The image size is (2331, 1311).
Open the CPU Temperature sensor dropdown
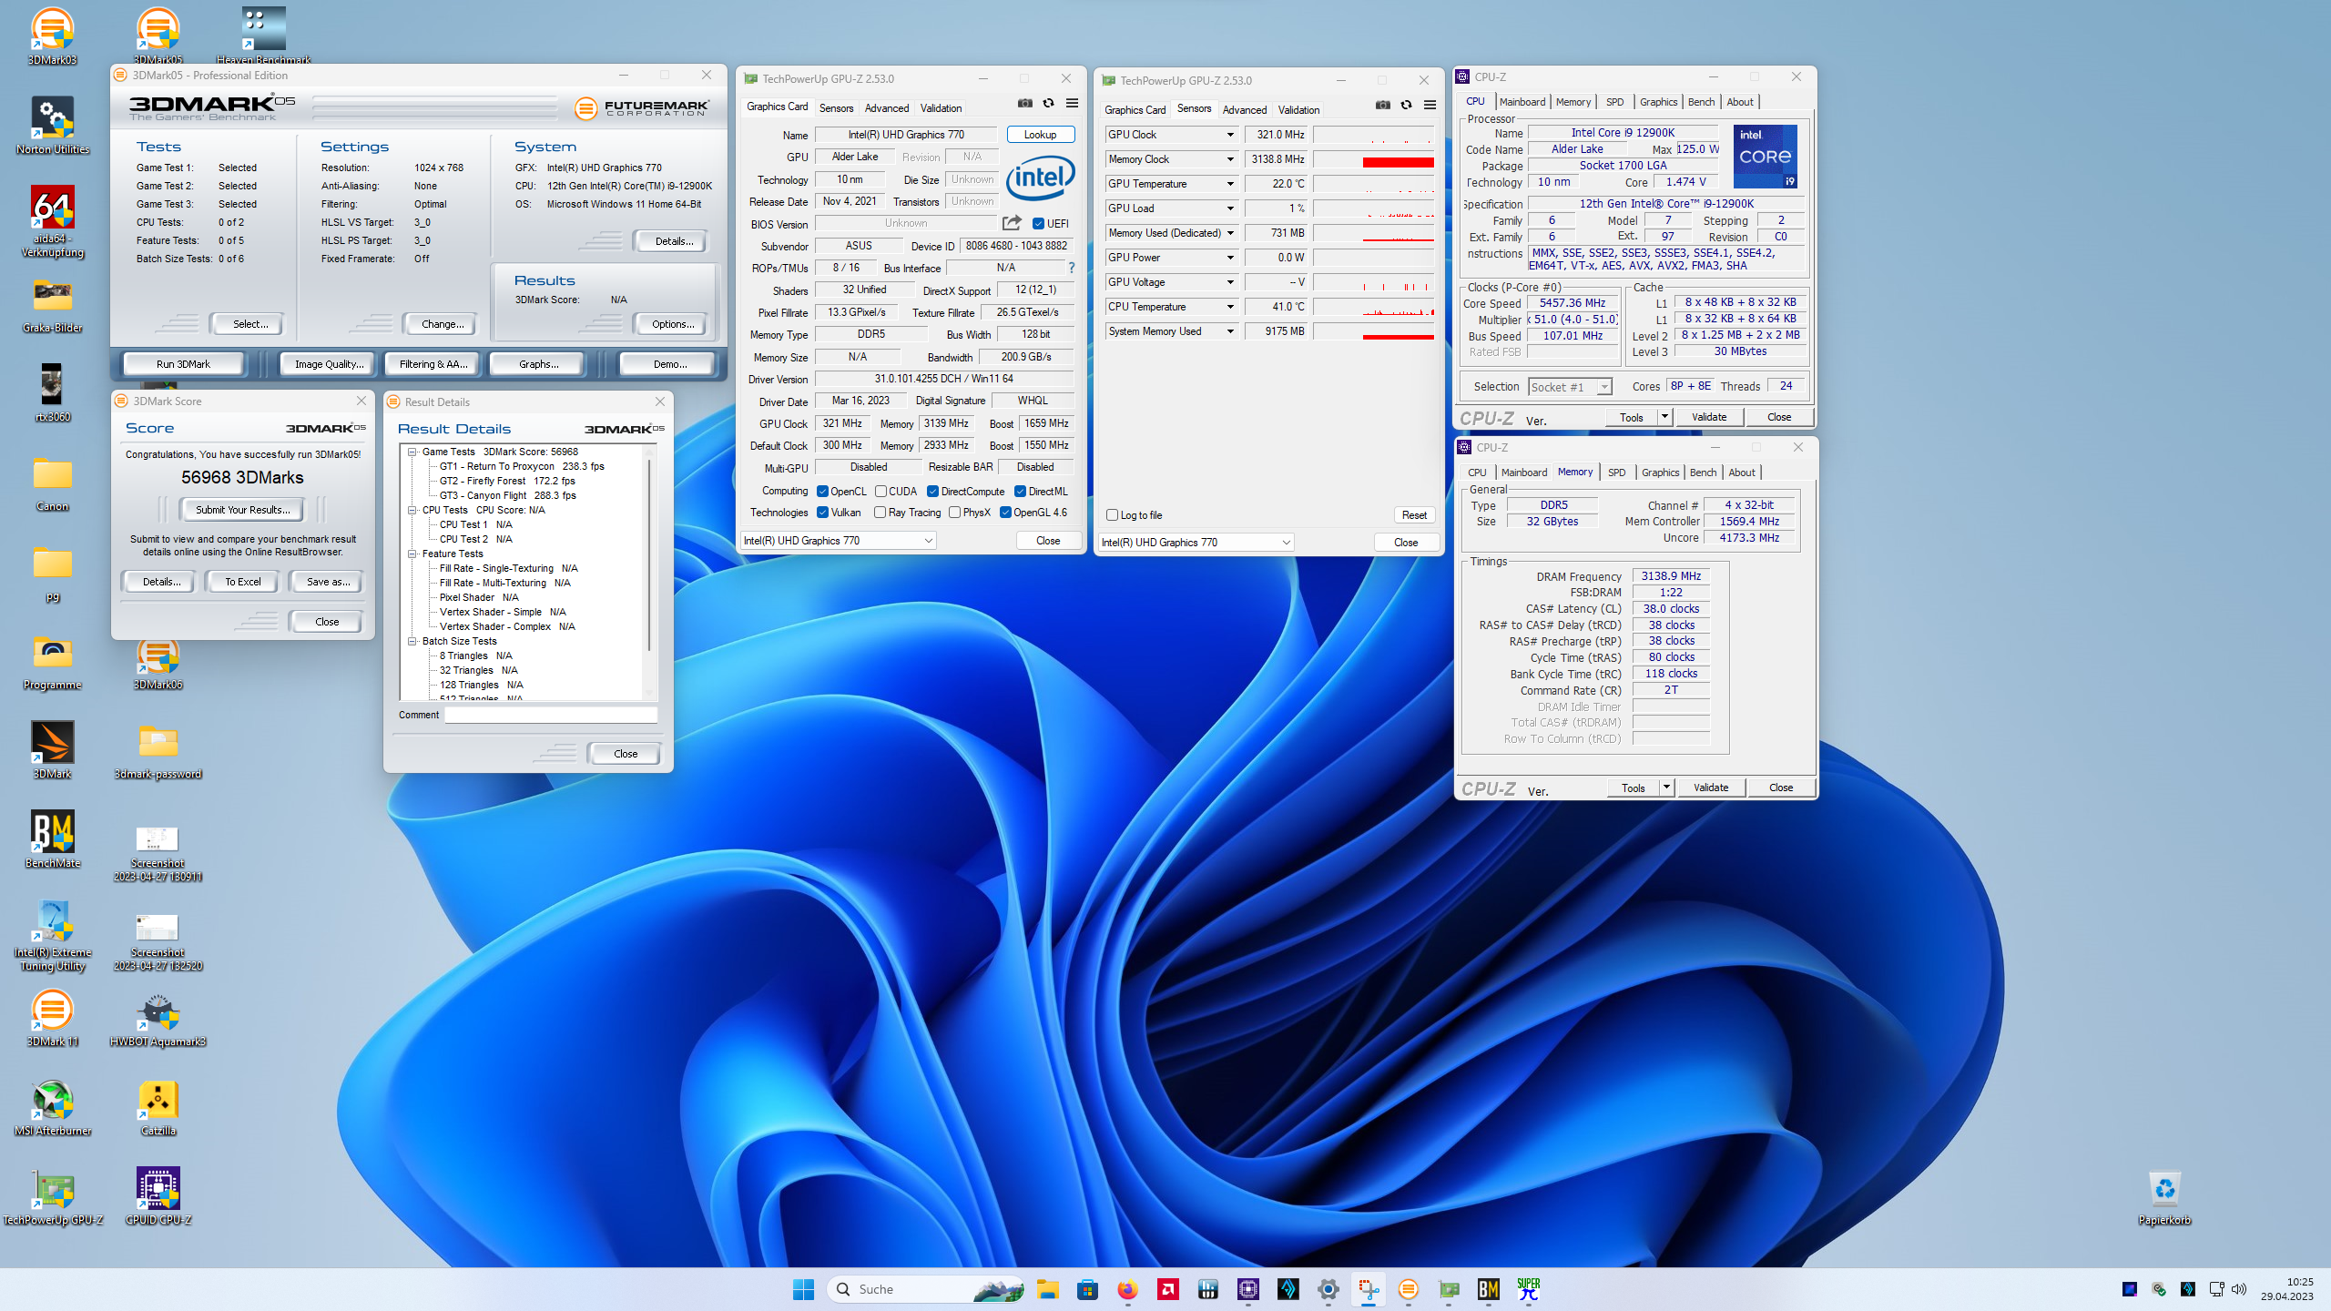click(1229, 307)
